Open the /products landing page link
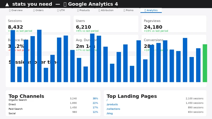This screenshot has width=212, height=119. point(112,104)
